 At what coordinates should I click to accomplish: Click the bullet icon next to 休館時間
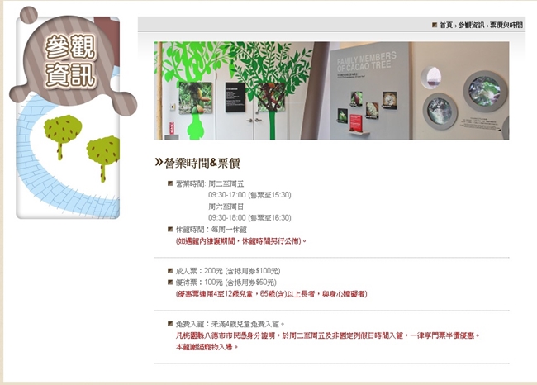pos(170,229)
